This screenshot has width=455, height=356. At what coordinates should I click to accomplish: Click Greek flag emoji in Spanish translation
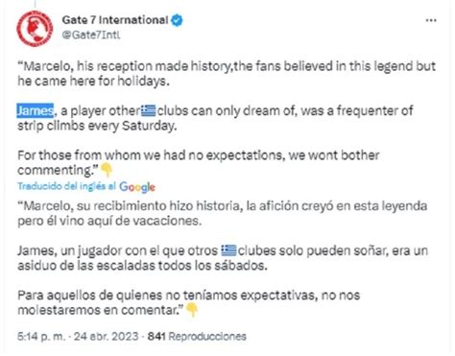(228, 250)
